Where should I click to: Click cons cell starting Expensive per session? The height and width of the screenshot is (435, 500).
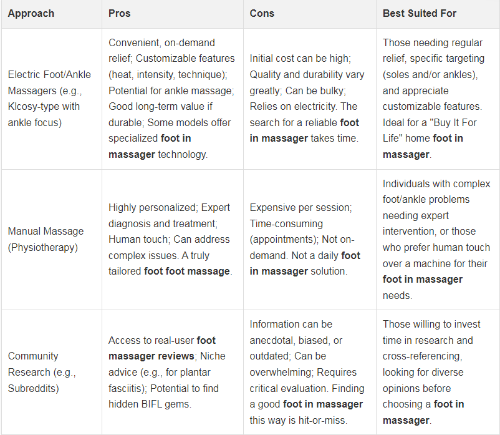click(305, 240)
